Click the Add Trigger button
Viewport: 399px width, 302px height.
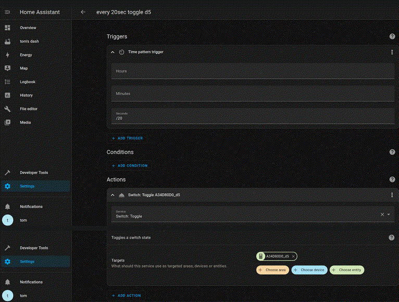(x=127, y=139)
